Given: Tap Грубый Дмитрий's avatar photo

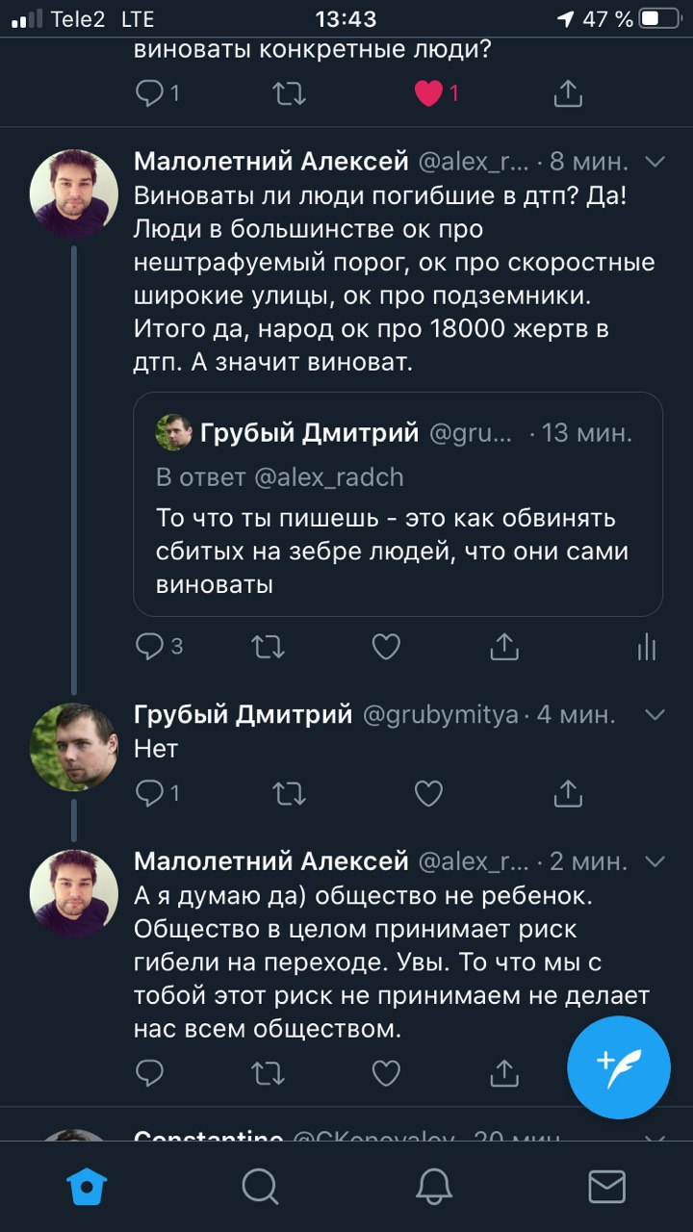Looking at the screenshot, I should (74, 747).
